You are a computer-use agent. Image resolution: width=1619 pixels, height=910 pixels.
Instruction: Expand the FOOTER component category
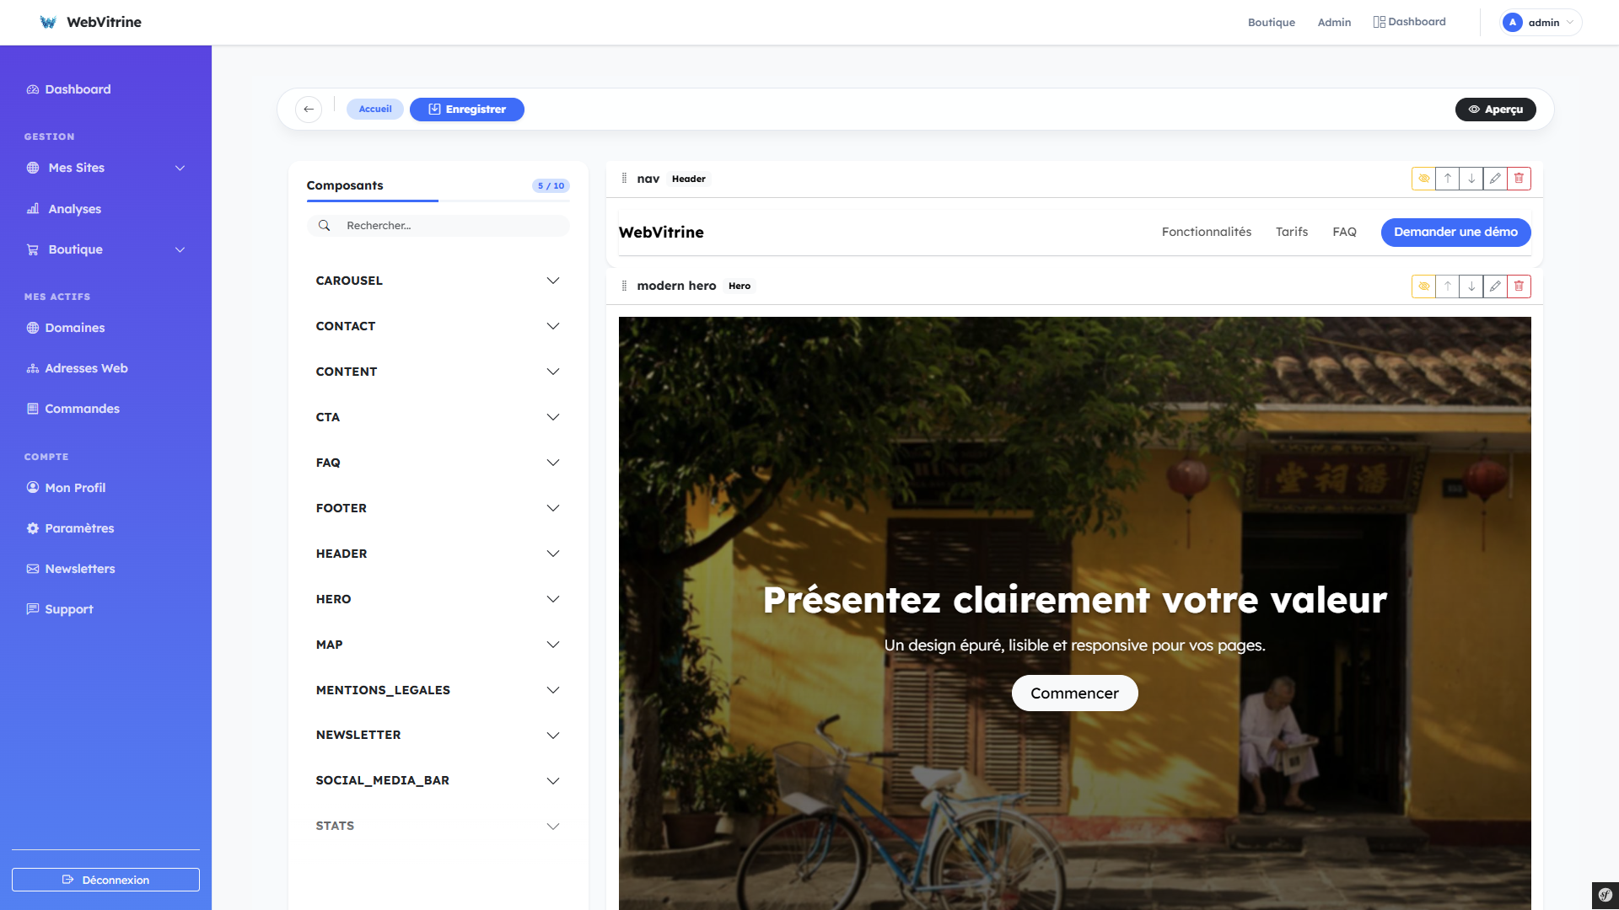coord(438,508)
